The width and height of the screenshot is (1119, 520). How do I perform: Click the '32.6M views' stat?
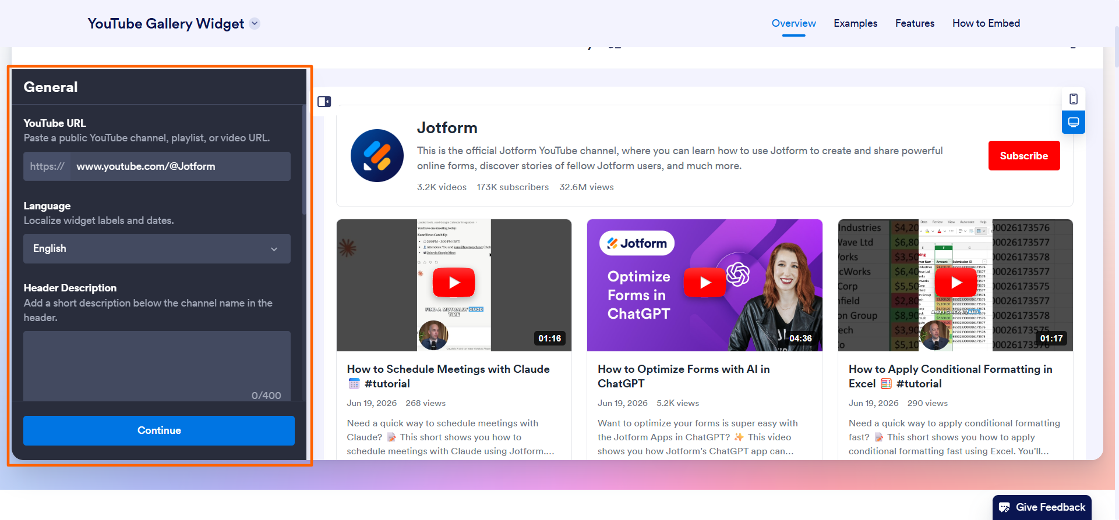[x=587, y=187]
